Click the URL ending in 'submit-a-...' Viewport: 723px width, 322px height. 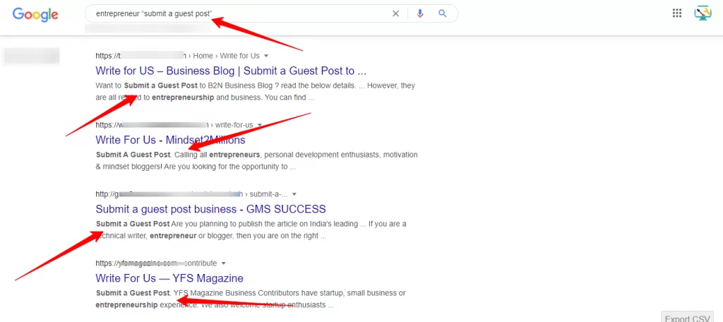click(191, 194)
